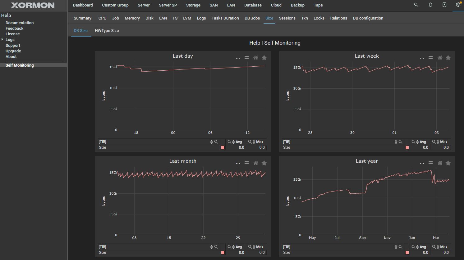Open the Sessions tab

click(287, 18)
